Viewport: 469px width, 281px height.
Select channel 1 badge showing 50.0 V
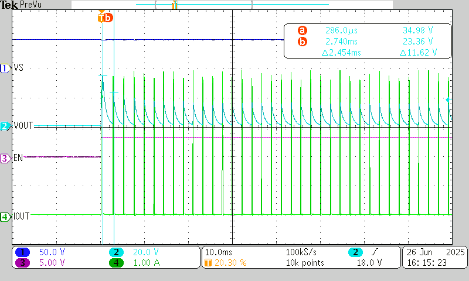(22, 252)
